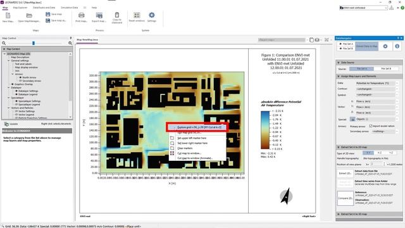Click the page view icon above the map
405x228 pixels.
coord(311,40)
